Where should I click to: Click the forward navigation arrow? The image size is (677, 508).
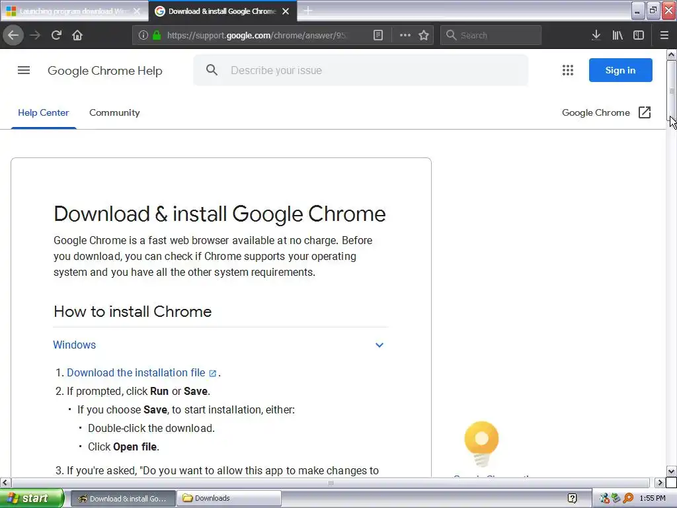coord(35,35)
